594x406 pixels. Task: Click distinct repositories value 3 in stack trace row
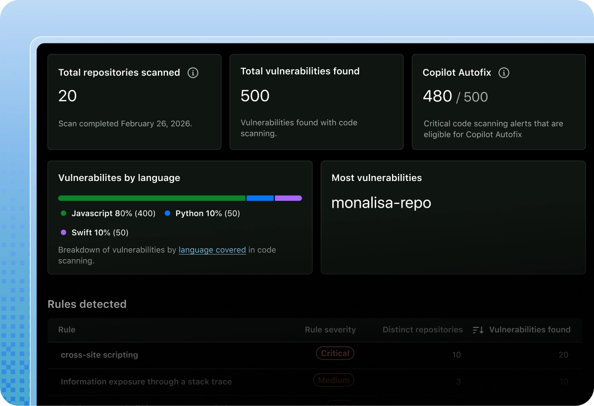tap(459, 382)
